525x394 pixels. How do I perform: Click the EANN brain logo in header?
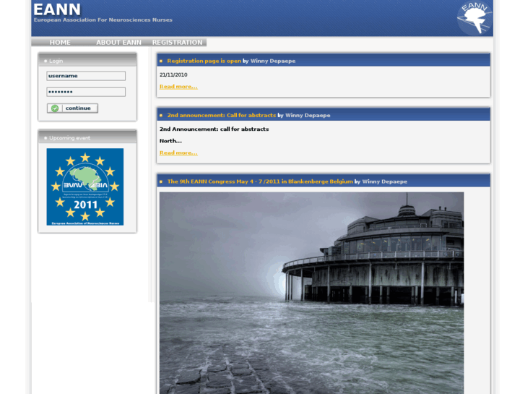click(474, 18)
